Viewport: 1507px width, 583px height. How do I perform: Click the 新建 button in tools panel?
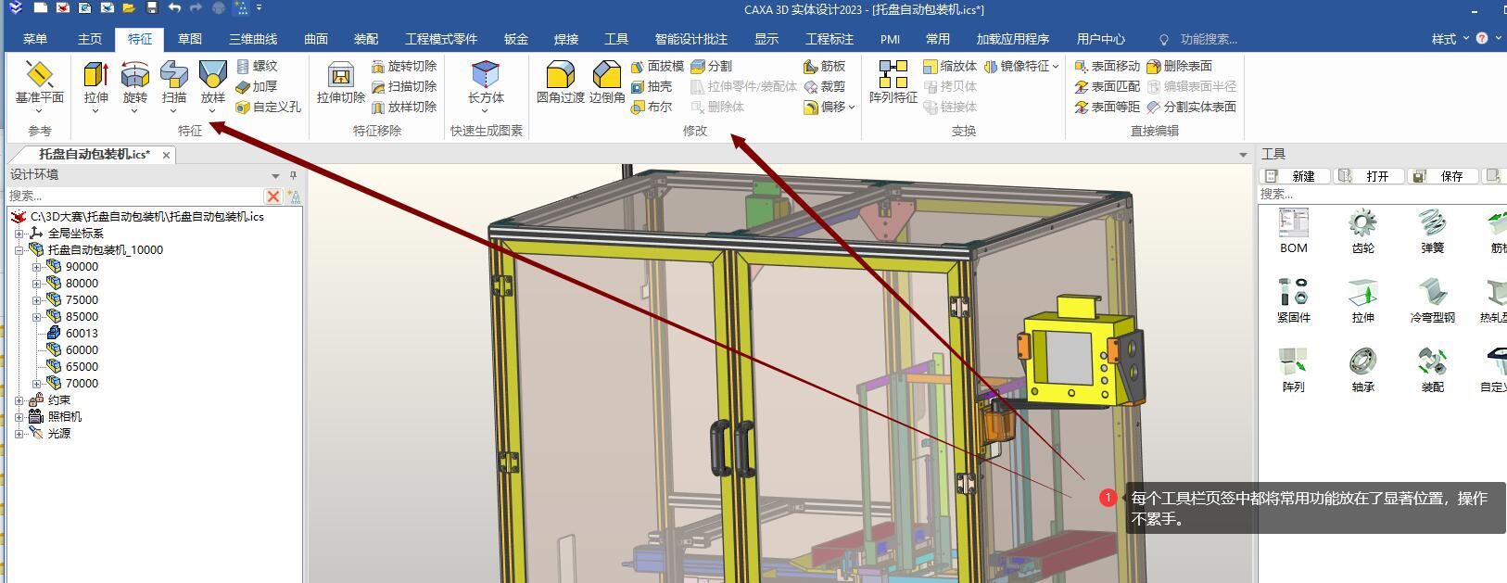coord(1296,176)
